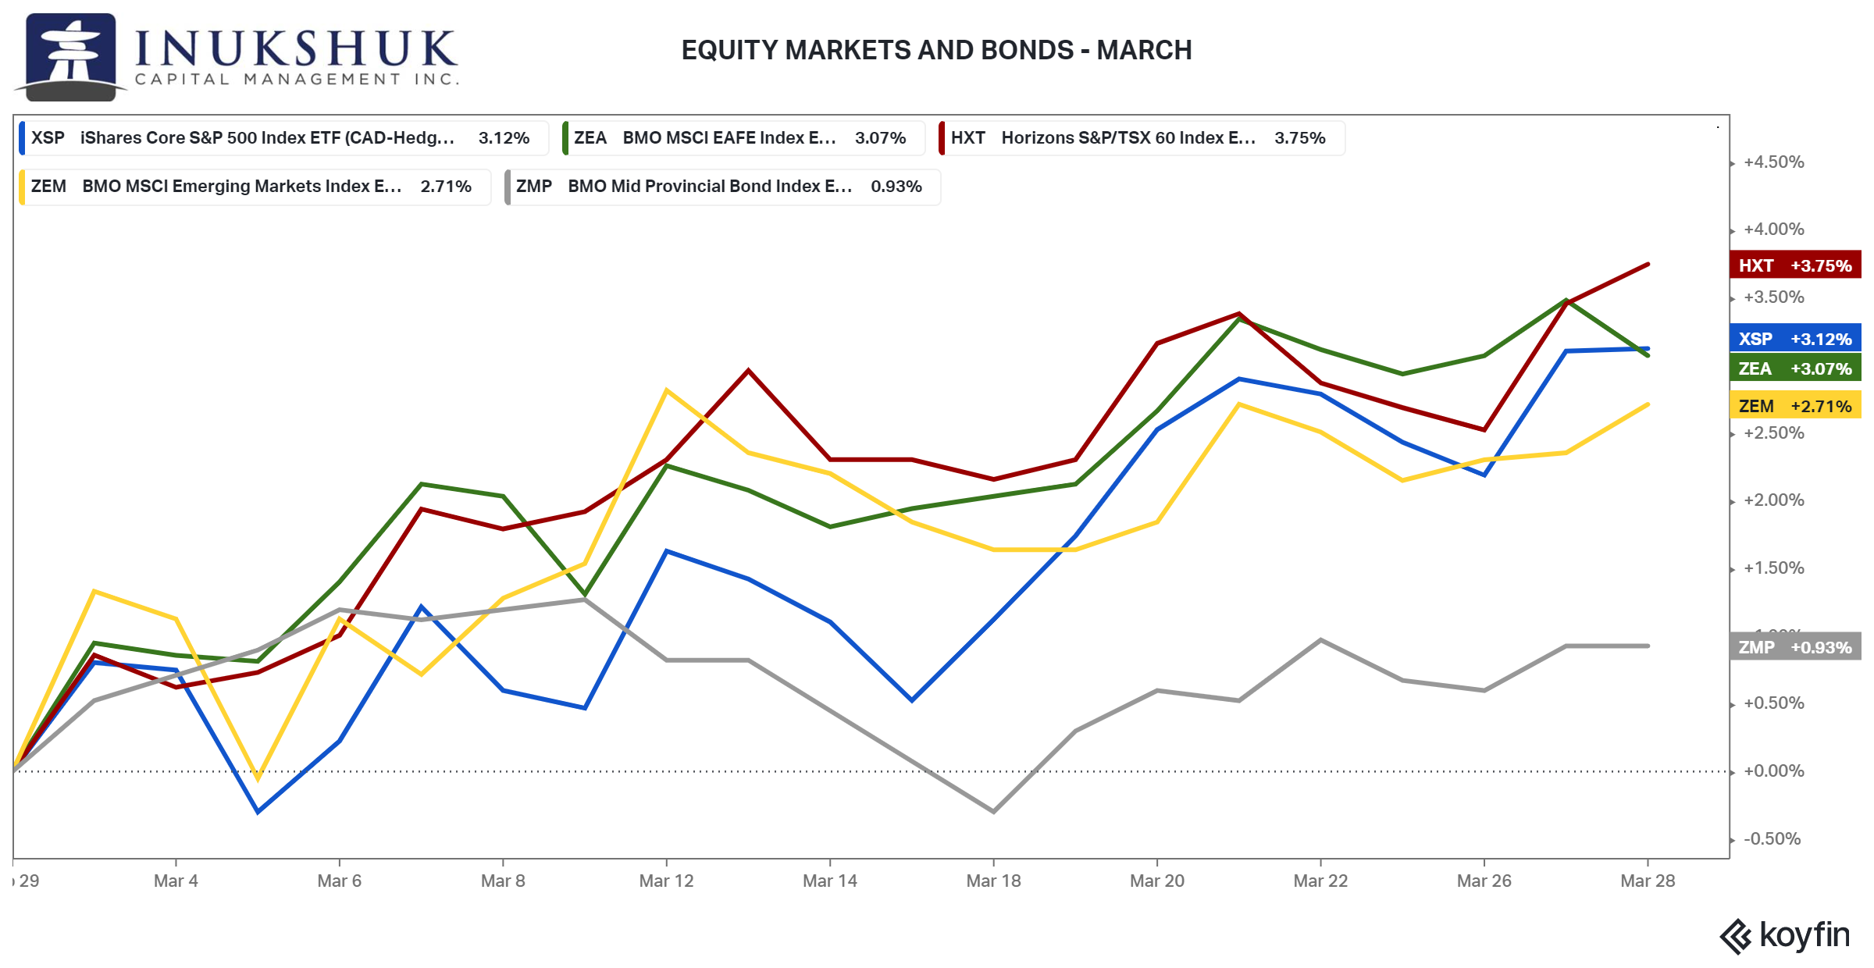
Task: Click the dark red HXT color bar
Action: (942, 138)
